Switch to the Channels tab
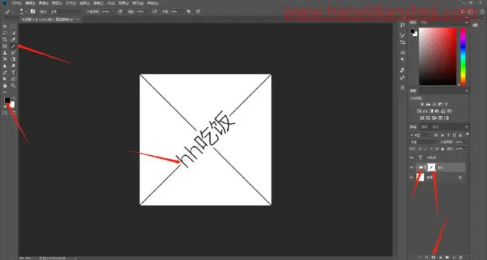The image size is (487, 260). coord(424,127)
